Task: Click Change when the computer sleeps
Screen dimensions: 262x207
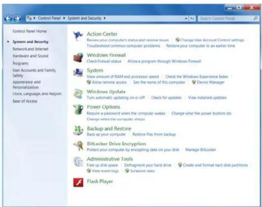Action: click(x=116, y=119)
